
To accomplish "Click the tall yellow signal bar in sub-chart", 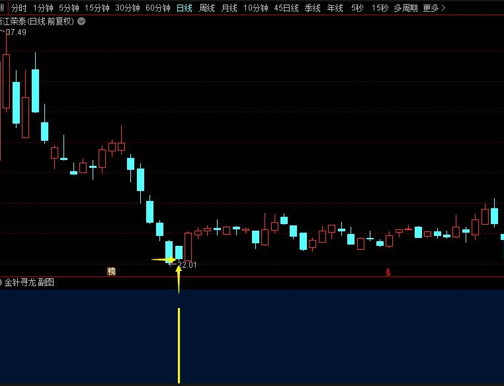I will click(x=179, y=346).
